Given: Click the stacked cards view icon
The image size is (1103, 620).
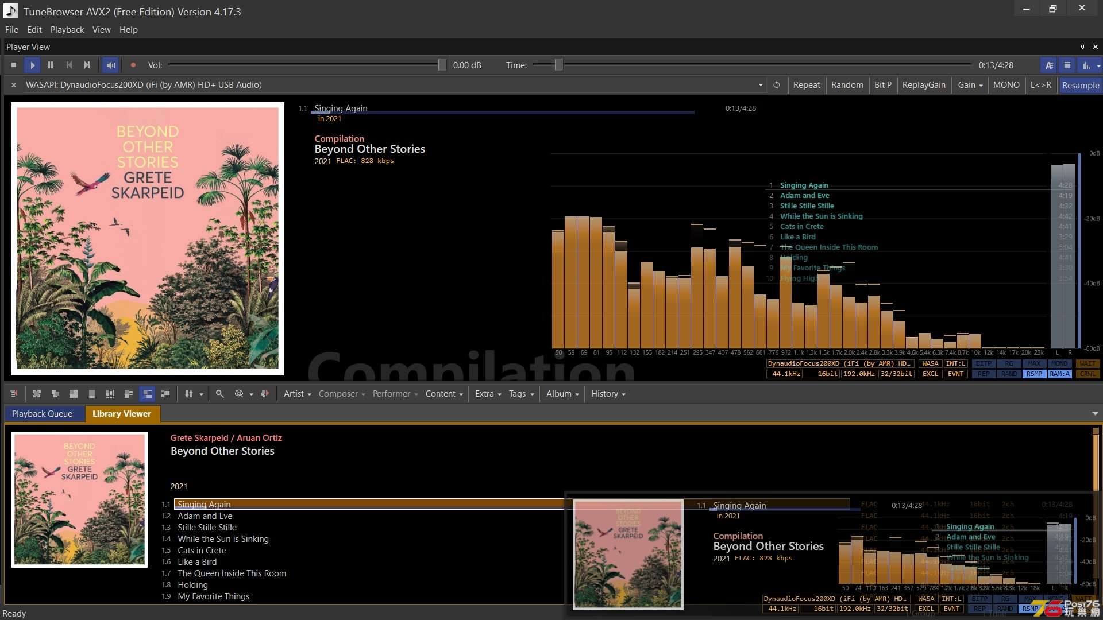Looking at the screenshot, I should [55, 394].
